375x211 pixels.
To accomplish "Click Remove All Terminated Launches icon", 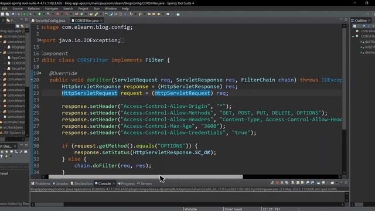I will click(x=287, y=183).
